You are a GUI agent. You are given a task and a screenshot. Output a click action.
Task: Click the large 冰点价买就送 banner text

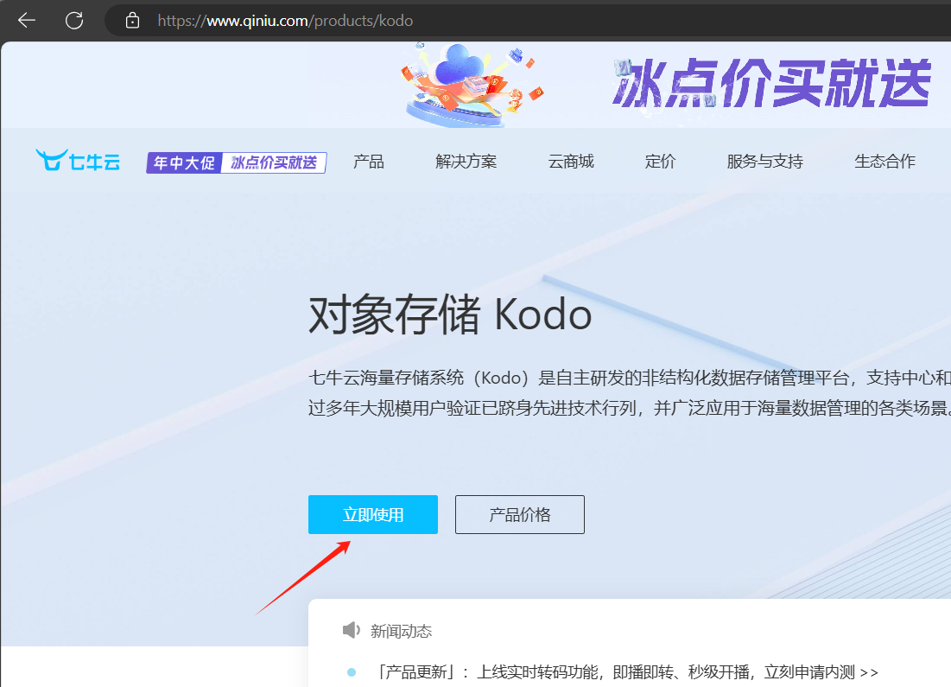click(771, 84)
